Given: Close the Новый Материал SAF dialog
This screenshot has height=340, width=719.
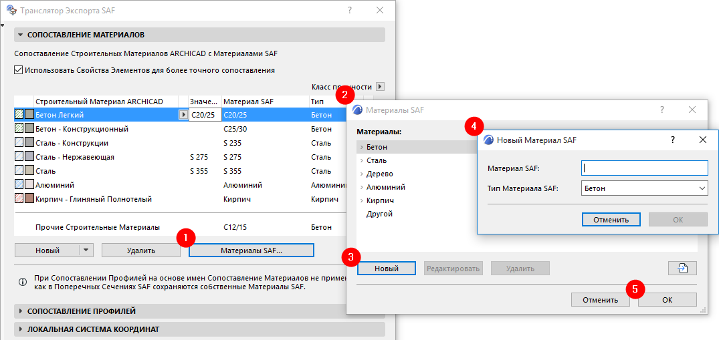Looking at the screenshot, I should (702, 140).
